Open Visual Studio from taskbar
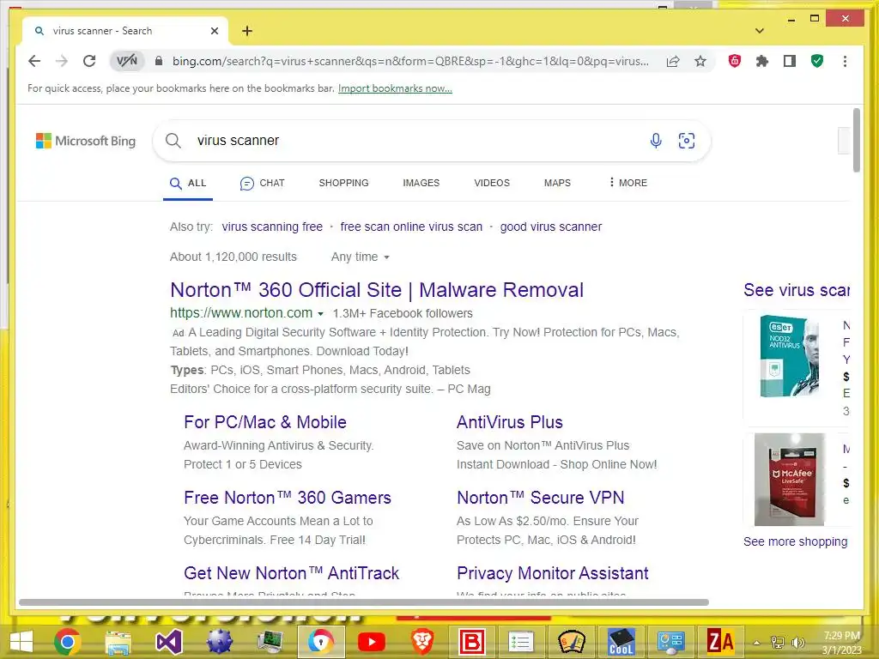This screenshot has width=879, height=659. tap(169, 642)
